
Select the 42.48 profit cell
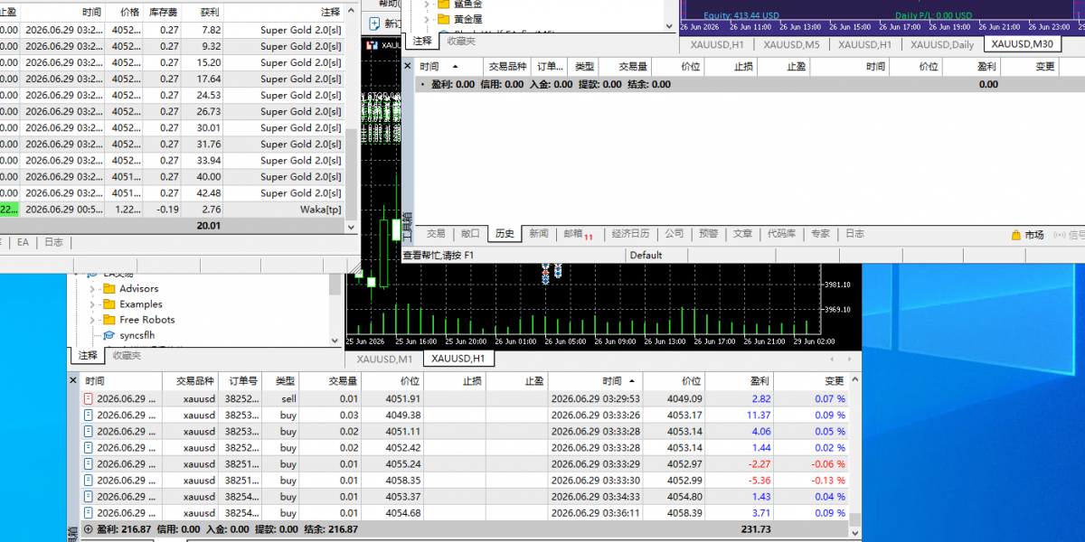[203, 192]
